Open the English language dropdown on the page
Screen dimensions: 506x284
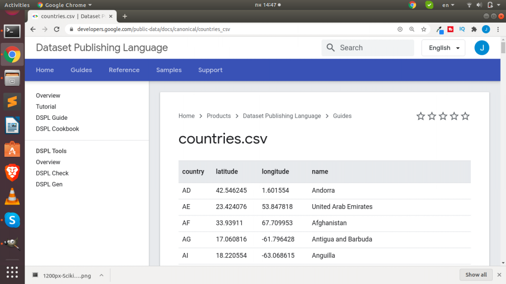[x=443, y=47]
